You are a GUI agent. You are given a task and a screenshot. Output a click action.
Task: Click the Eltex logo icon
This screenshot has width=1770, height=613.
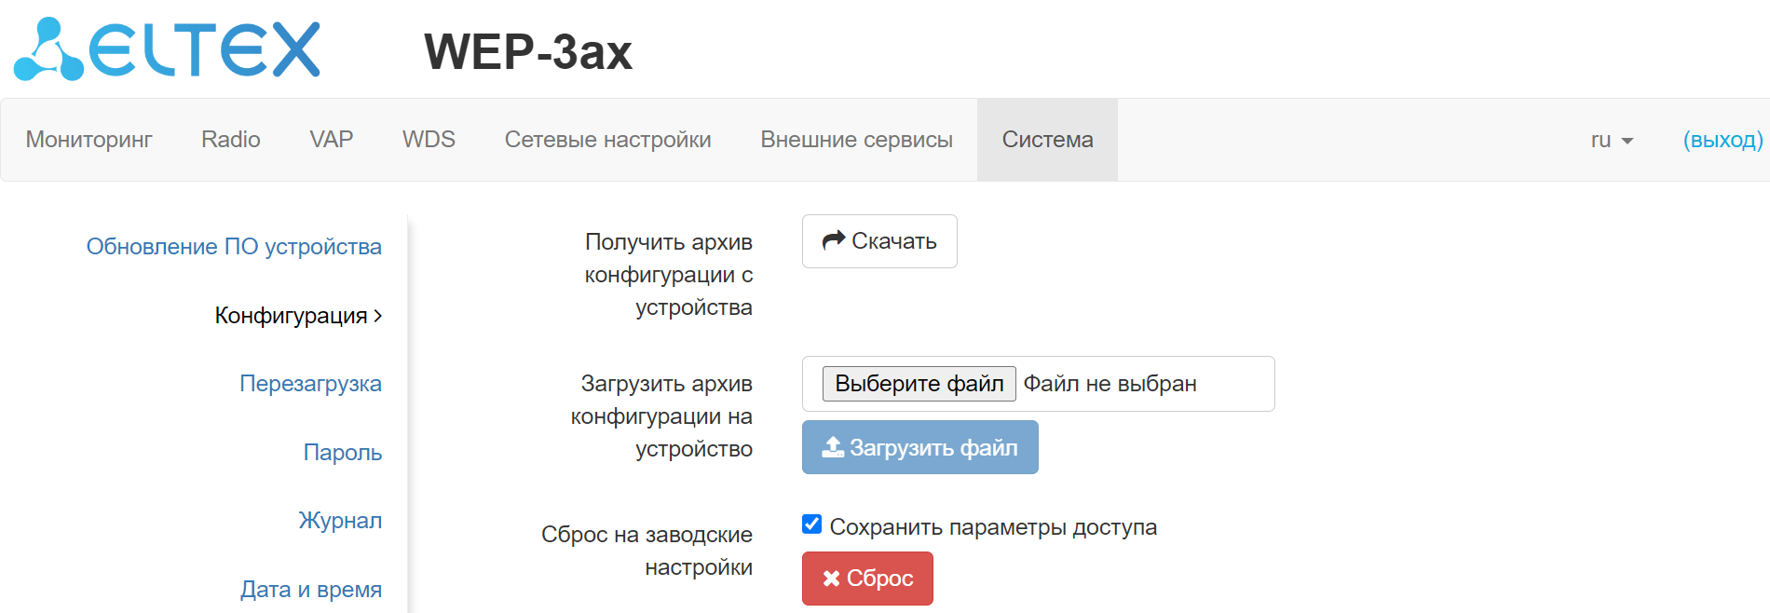(x=48, y=50)
